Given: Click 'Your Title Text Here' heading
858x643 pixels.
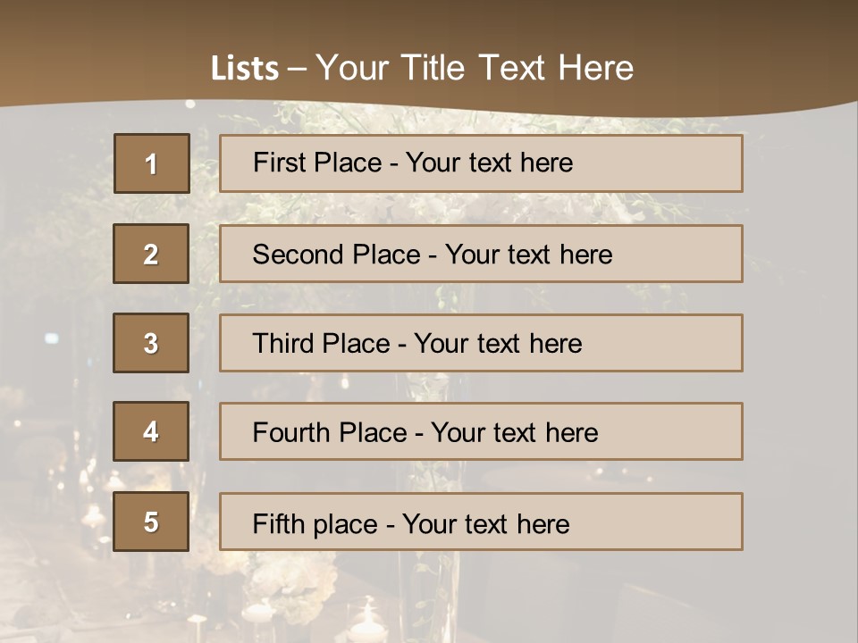Looking at the screenshot, I should point(475,68).
